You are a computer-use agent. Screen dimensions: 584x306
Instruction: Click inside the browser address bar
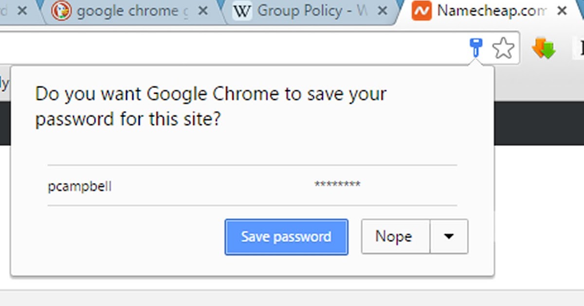coord(219,47)
